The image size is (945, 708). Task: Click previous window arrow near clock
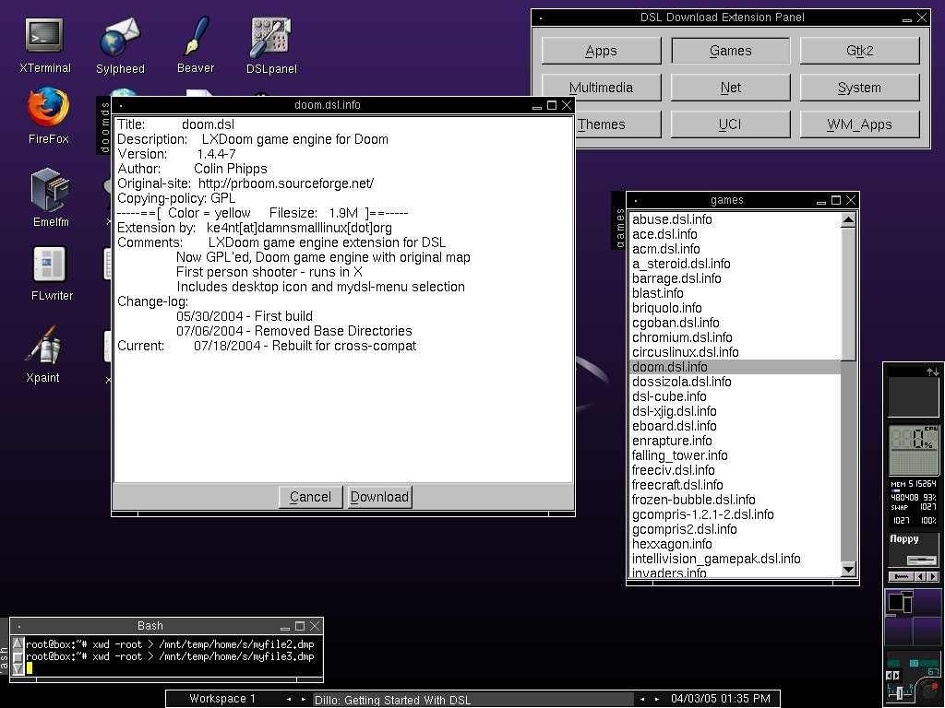[642, 699]
